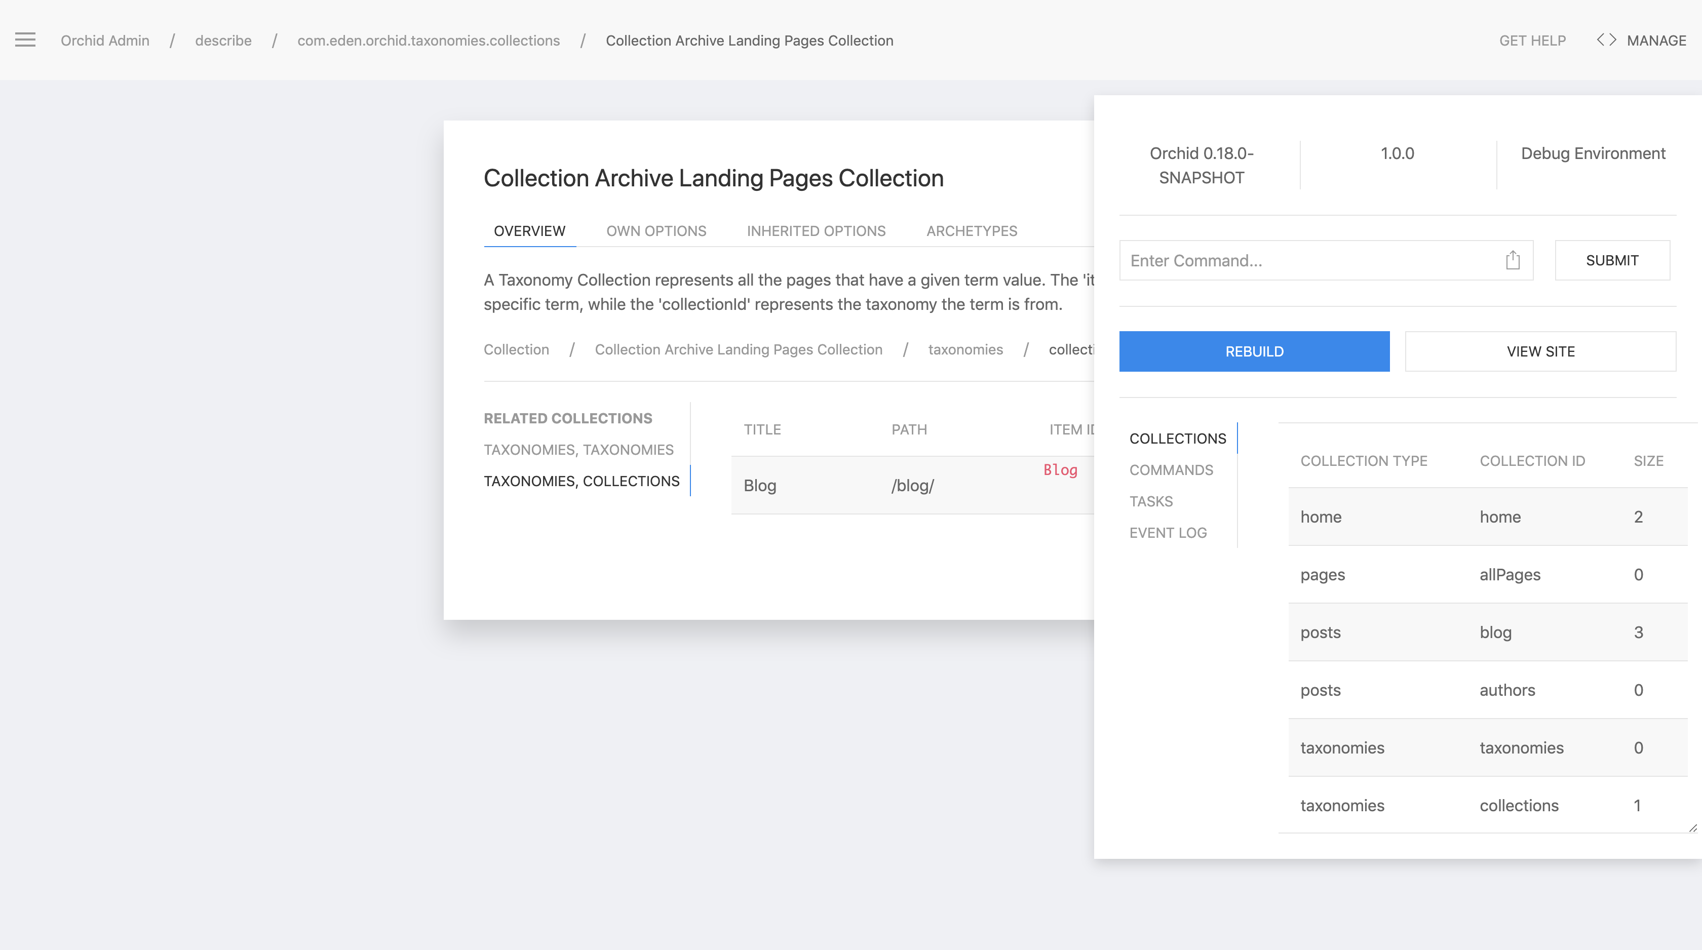Viewport: 1702px width, 950px height.
Task: Click the SUBMIT button
Action: tap(1612, 260)
